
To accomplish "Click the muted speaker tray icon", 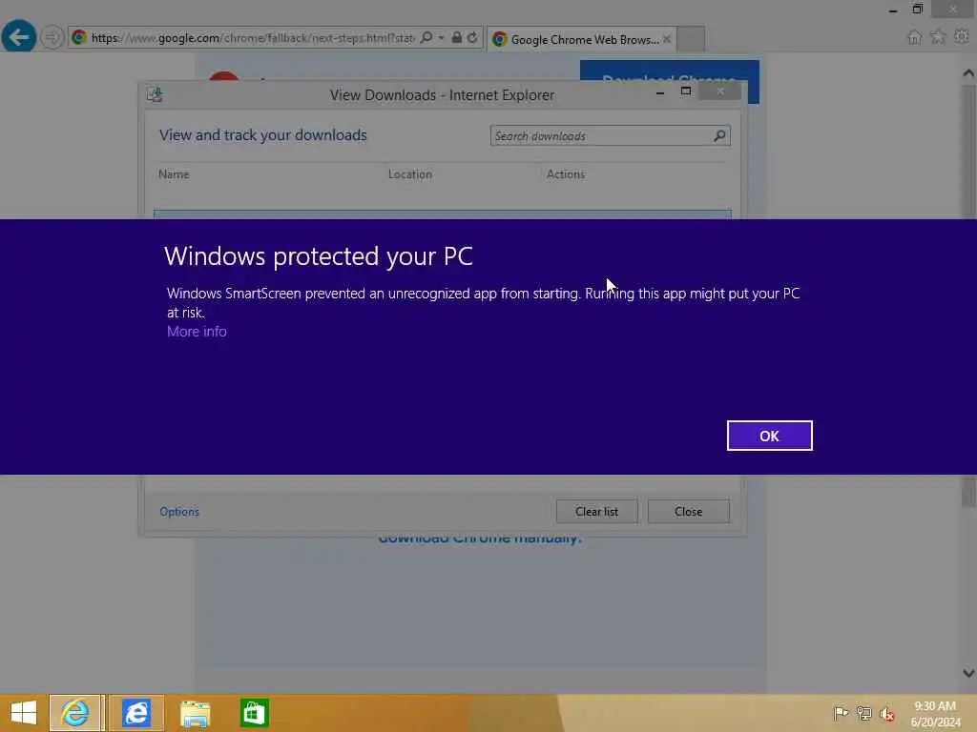I will pos(886,714).
